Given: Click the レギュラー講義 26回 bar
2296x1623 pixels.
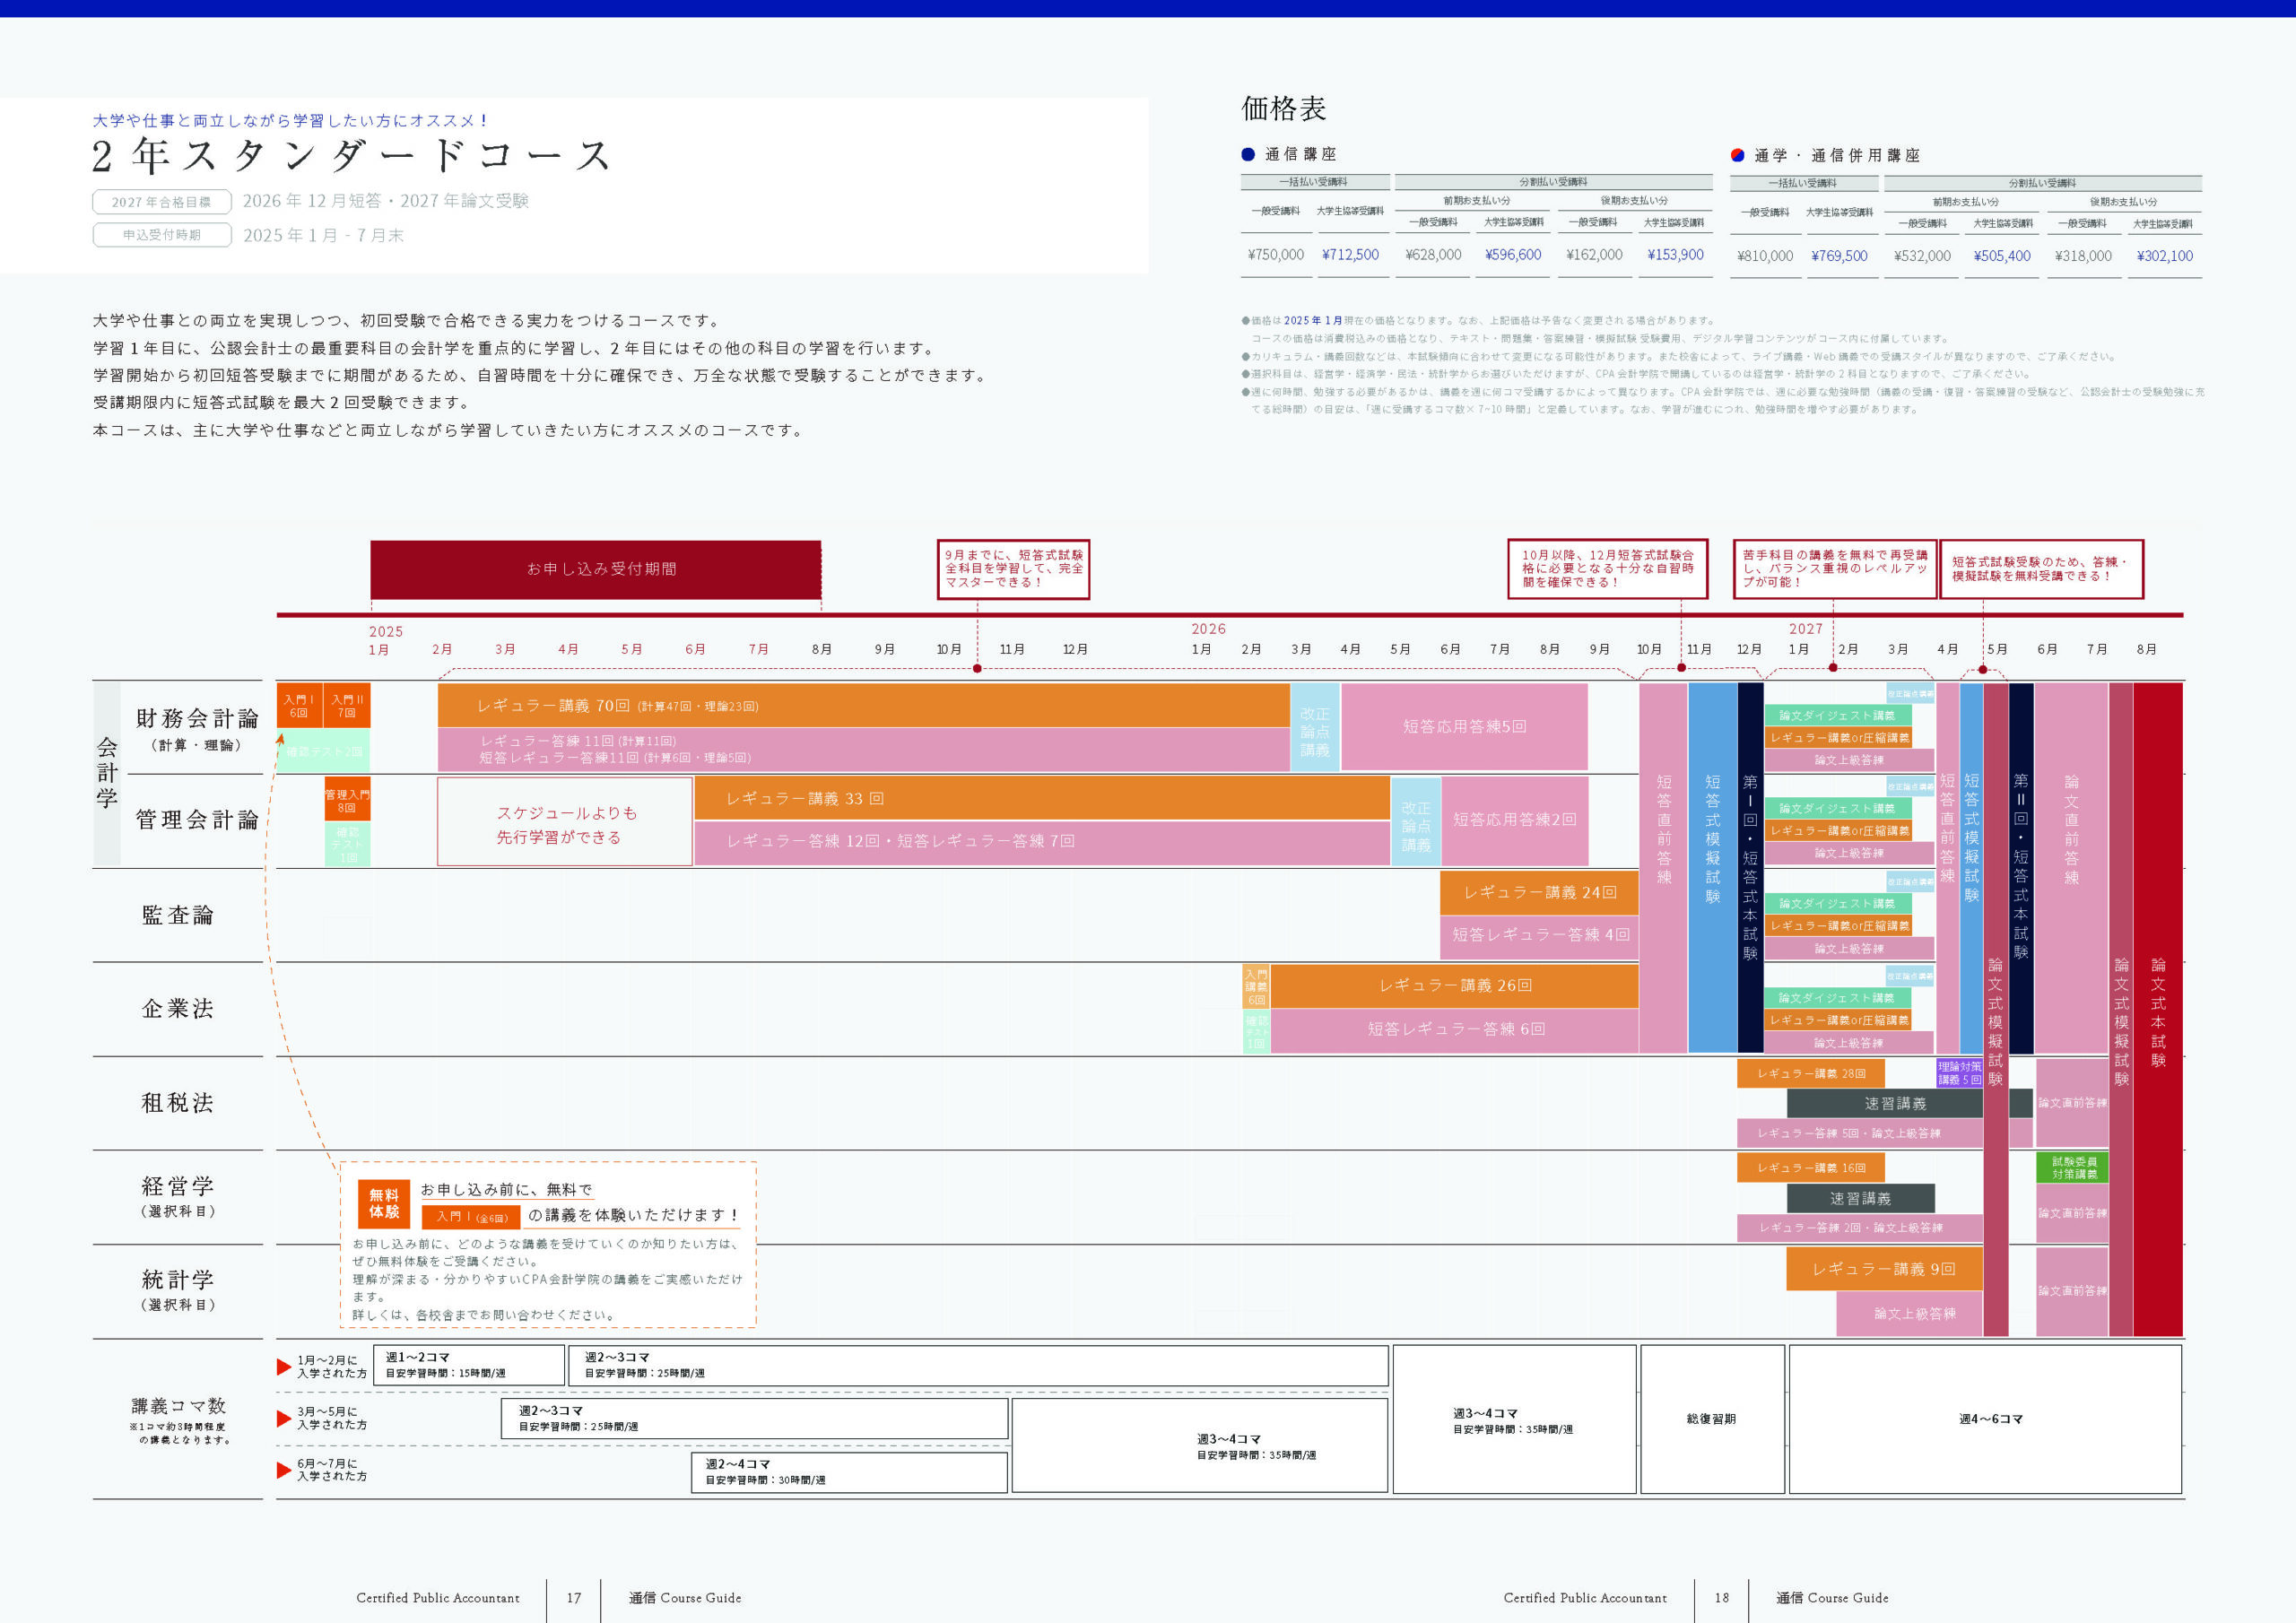Looking at the screenshot, I should (1455, 986).
